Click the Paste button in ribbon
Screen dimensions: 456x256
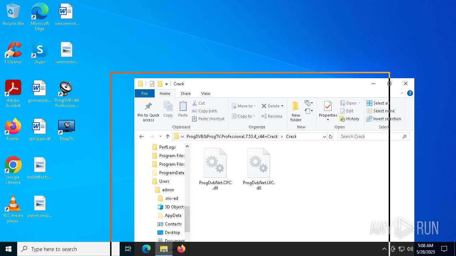(x=183, y=110)
